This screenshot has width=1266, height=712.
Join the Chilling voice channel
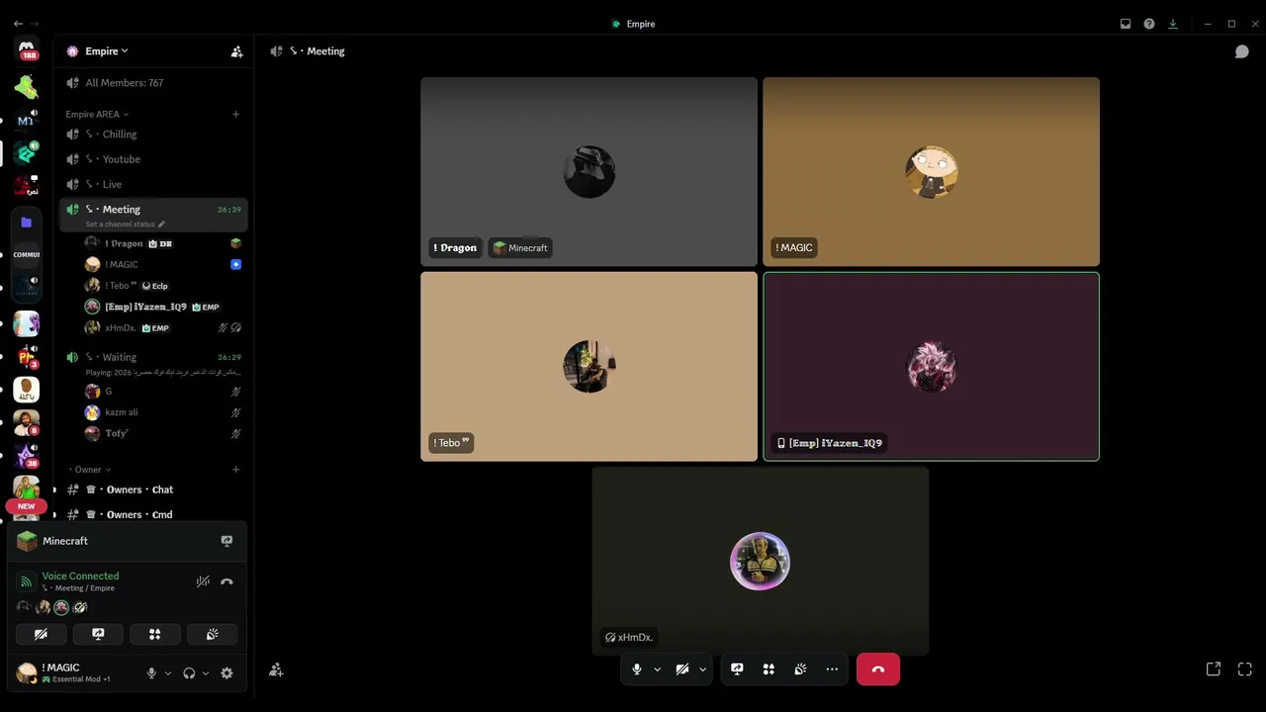point(153,134)
